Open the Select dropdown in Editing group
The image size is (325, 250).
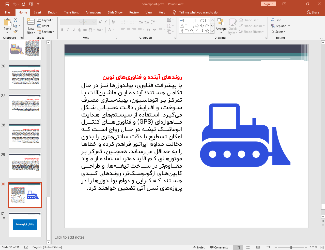coord(278,32)
